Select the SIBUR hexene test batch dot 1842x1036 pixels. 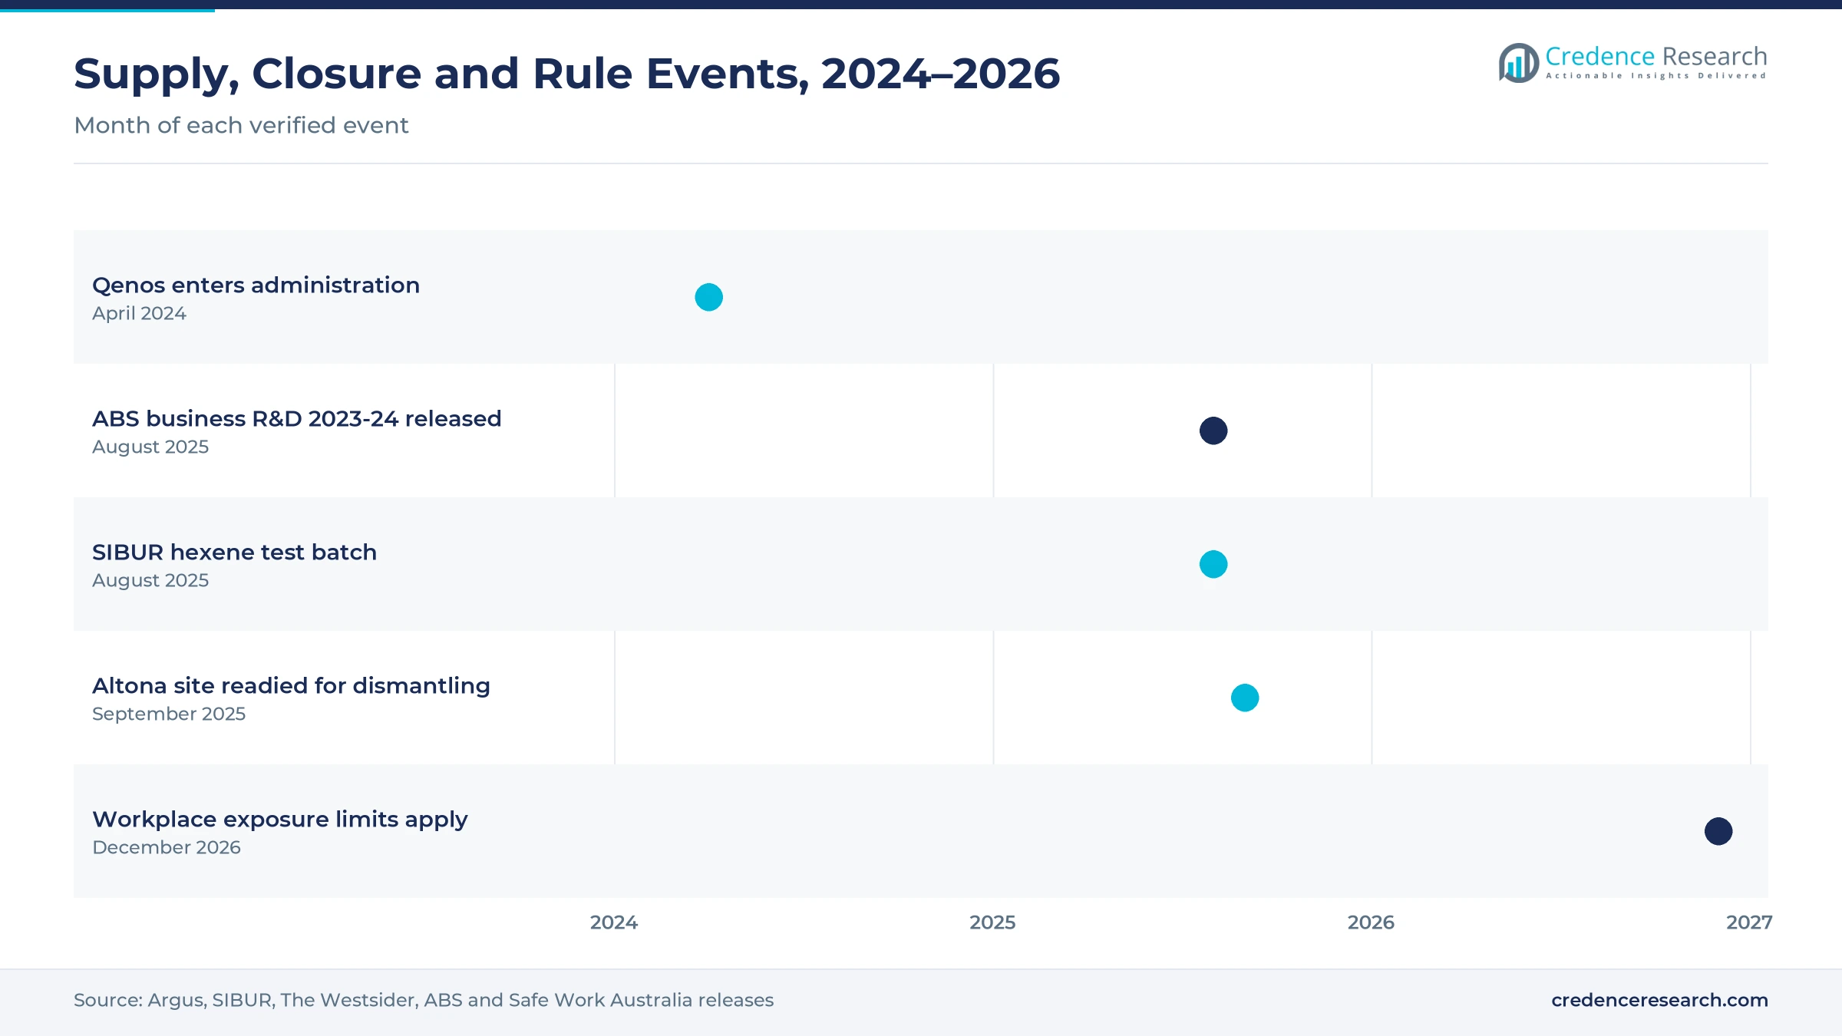point(1213,564)
